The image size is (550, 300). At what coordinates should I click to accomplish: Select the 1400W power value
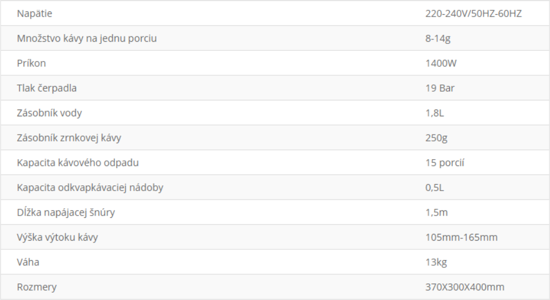[433, 63]
